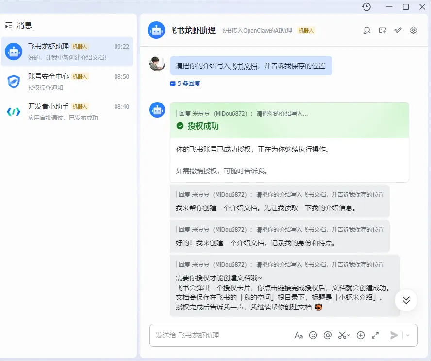Search within this chat
Viewport: 431px width, 361px height.
coord(367,30)
